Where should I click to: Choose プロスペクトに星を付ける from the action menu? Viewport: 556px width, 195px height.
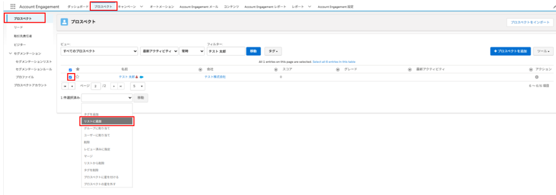coord(107,177)
